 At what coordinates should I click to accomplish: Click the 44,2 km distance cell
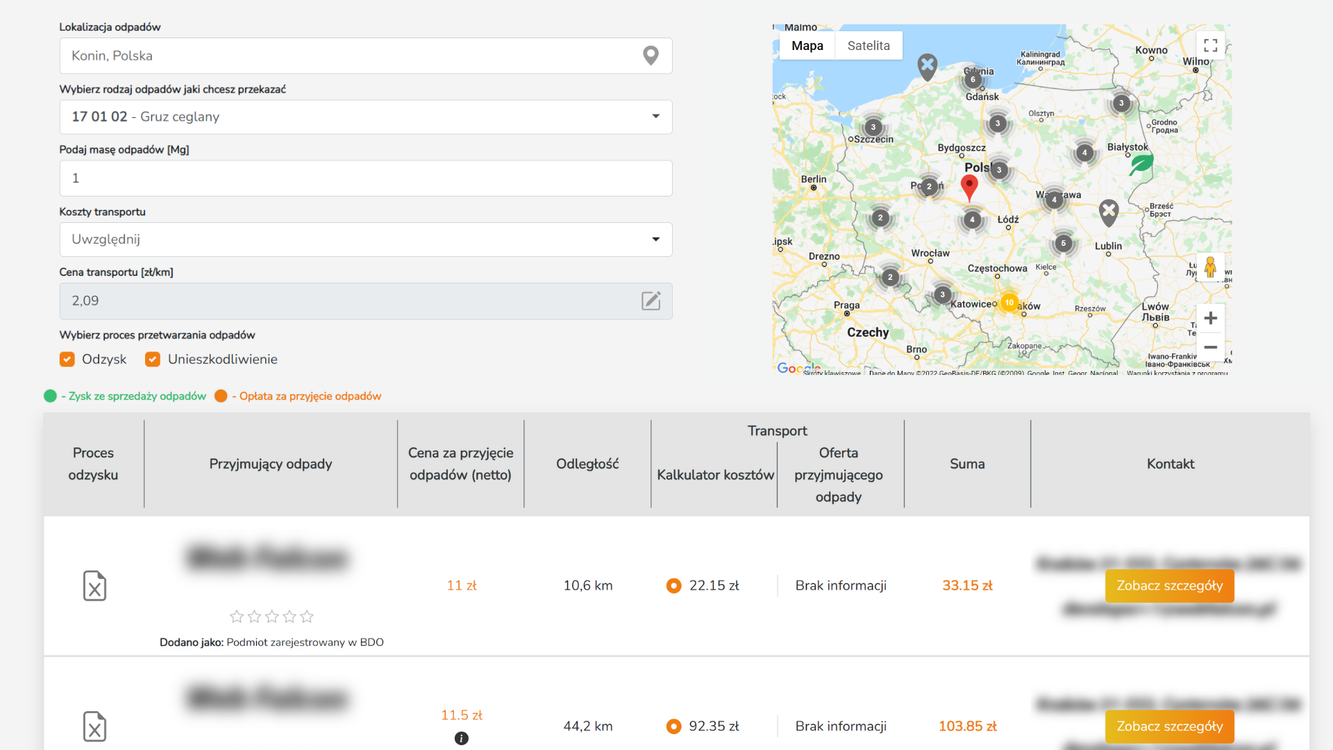pyautogui.click(x=588, y=726)
